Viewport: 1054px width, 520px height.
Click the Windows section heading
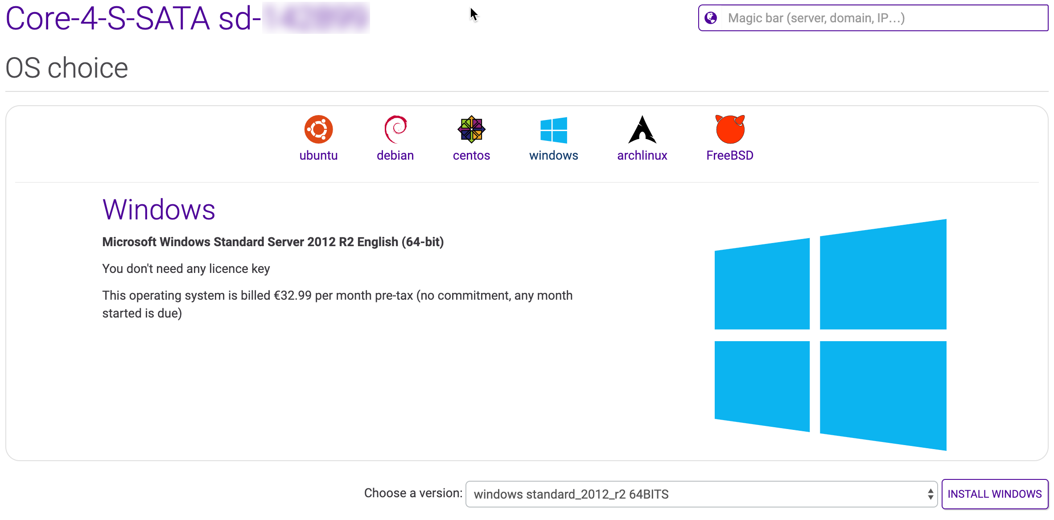tap(159, 210)
